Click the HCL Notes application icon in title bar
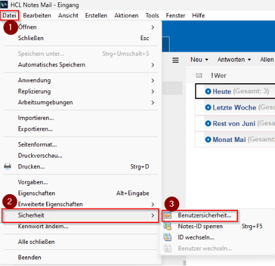Image resolution: width=275 pixels, height=266 pixels. click(x=4, y=5)
